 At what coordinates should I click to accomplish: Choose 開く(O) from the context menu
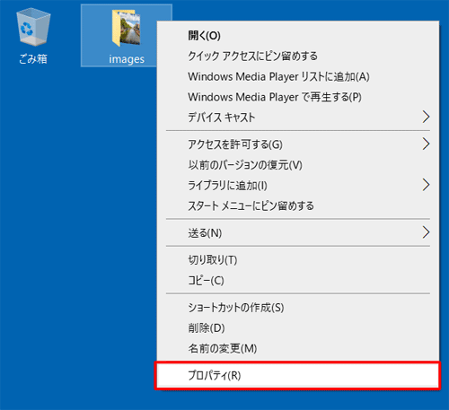pos(298,36)
